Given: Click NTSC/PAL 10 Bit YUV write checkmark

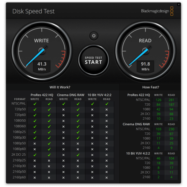Looking at the screenshot, I should coord(92,104).
